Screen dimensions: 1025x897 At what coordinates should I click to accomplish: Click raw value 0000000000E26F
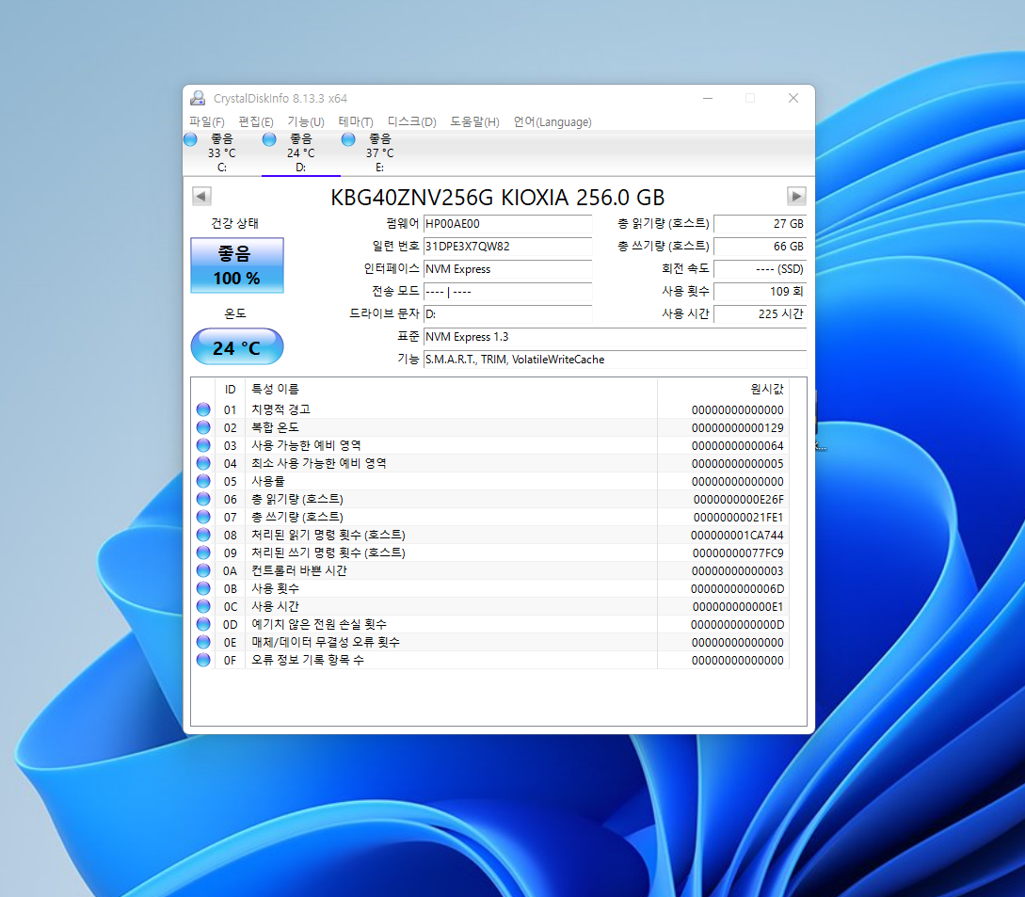tap(739, 500)
